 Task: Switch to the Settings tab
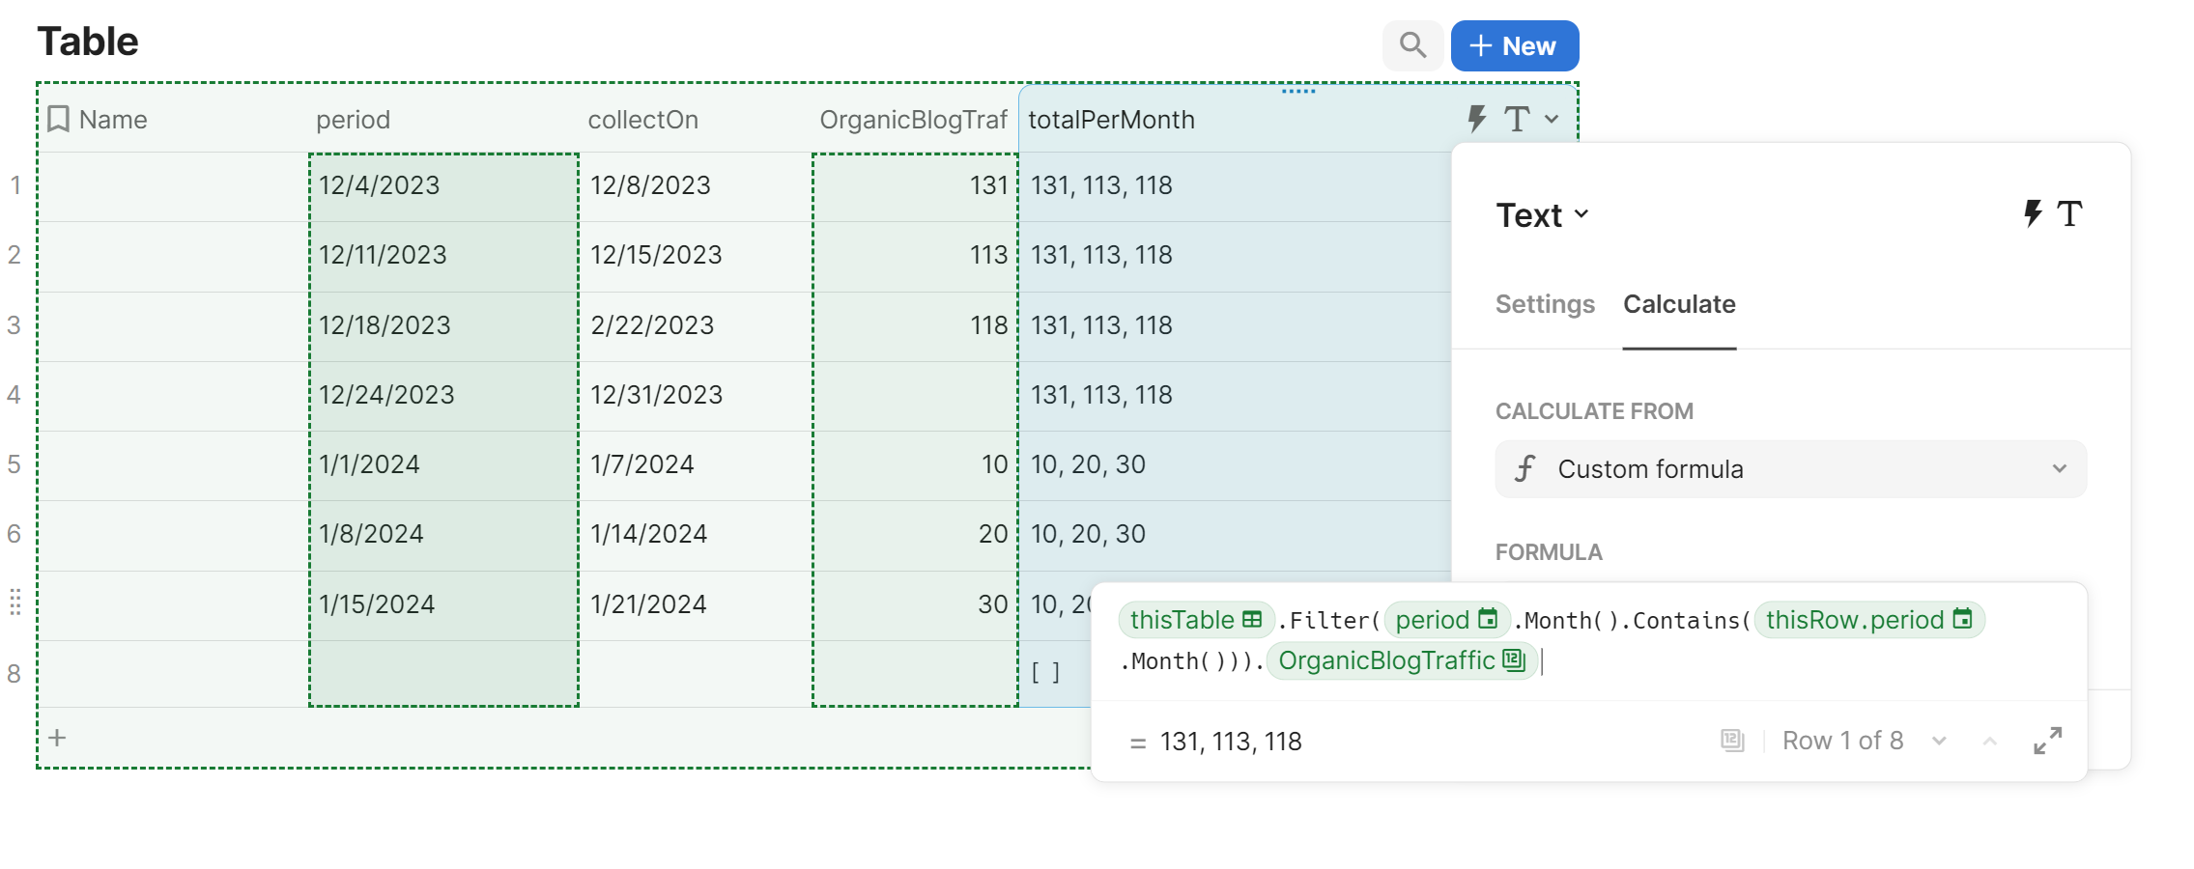point(1545,304)
